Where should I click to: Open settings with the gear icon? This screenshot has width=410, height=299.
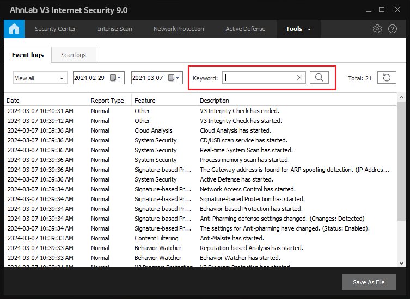point(377,29)
